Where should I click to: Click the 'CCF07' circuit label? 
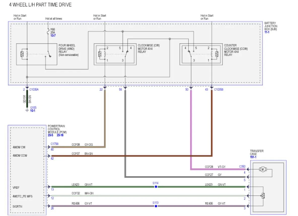click(76, 154)
